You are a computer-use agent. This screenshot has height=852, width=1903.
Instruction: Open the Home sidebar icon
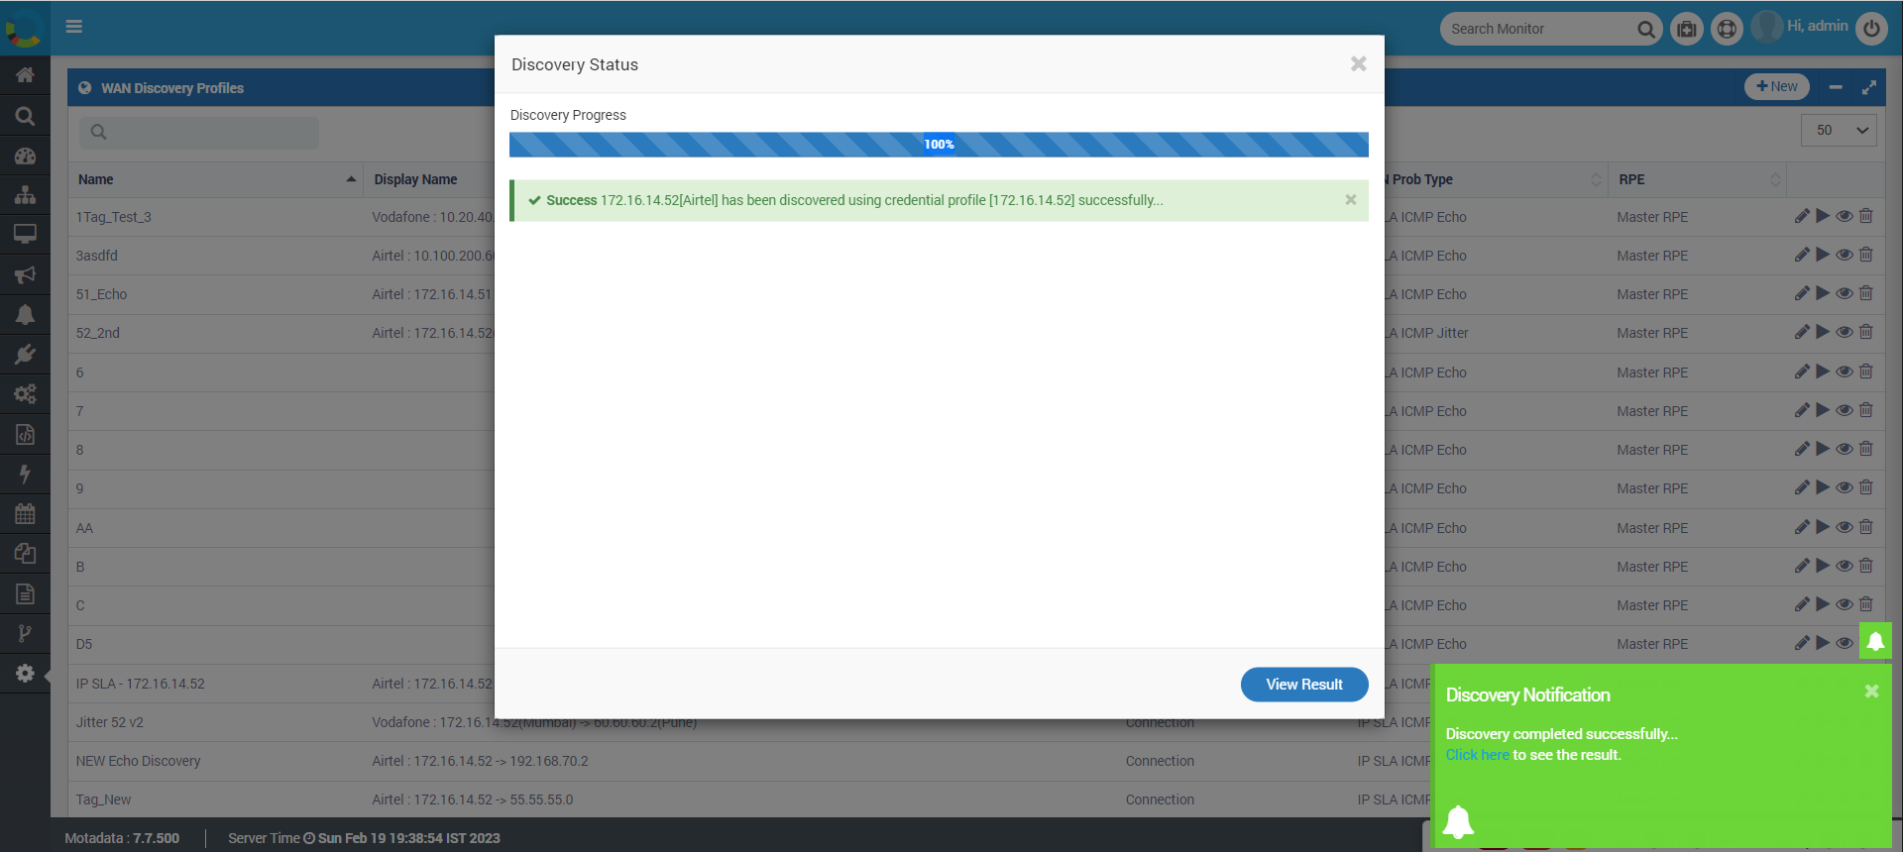(x=25, y=75)
